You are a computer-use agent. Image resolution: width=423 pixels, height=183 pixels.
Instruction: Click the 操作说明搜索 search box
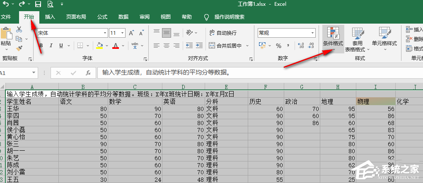point(229,17)
